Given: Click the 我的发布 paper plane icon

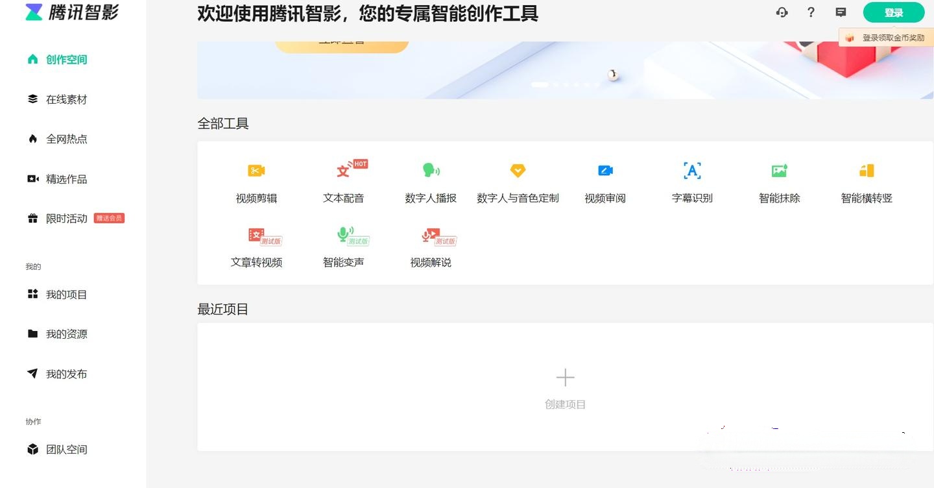Looking at the screenshot, I should tap(32, 373).
